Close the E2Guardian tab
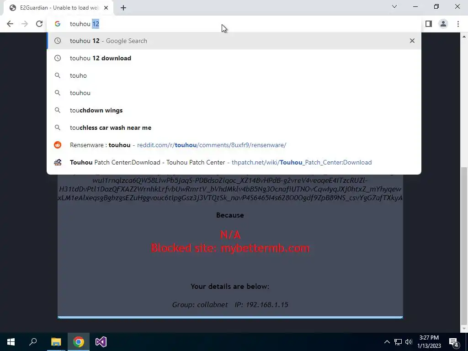 click(106, 8)
